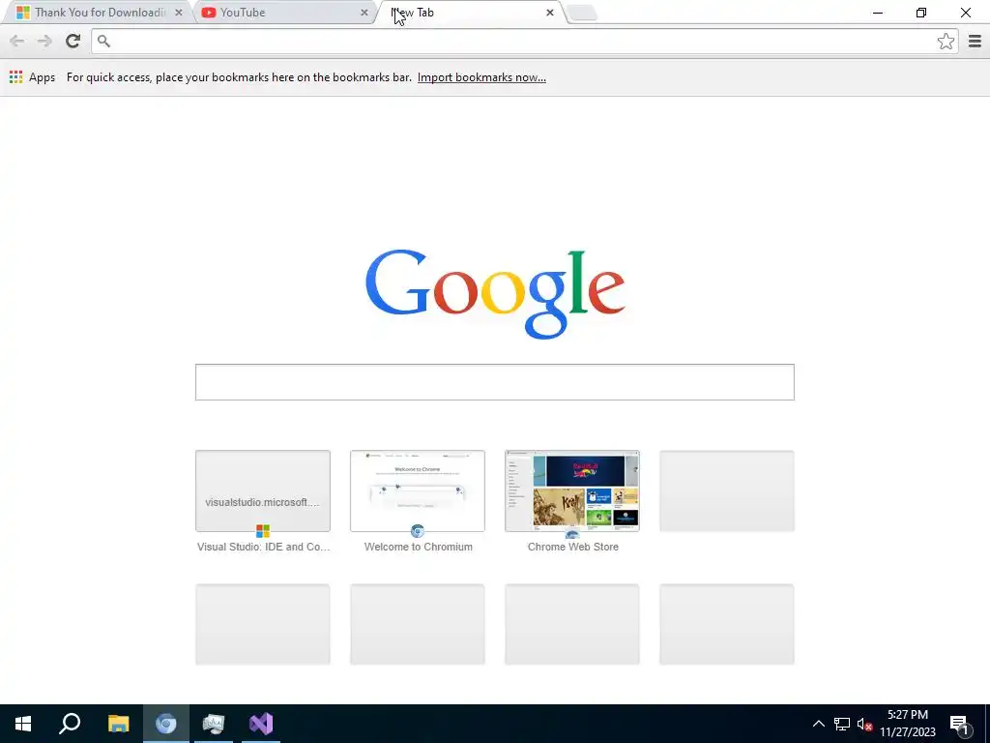This screenshot has height=743, width=990.
Task: Open the Chrome Web Store thumbnail
Action: [x=572, y=490]
